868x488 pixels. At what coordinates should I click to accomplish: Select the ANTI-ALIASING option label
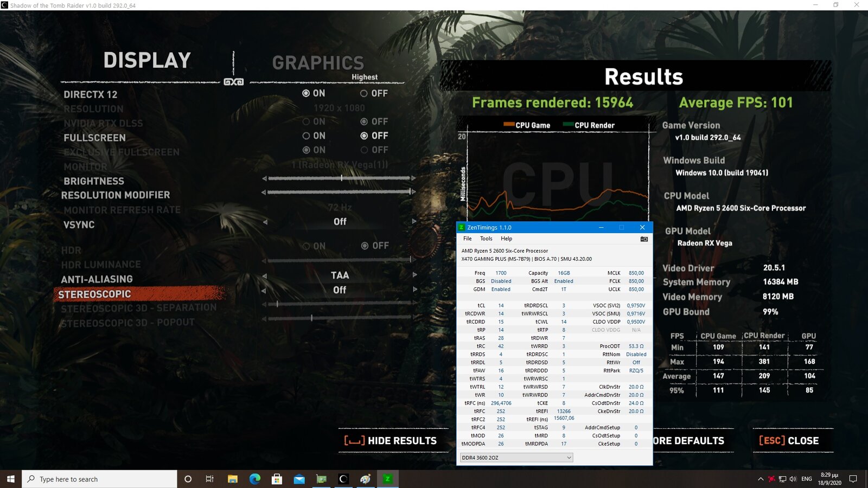pyautogui.click(x=97, y=279)
